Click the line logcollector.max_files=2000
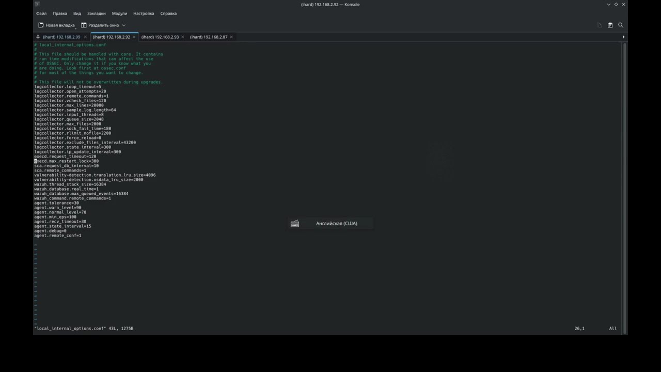The width and height of the screenshot is (661, 372). point(68,124)
